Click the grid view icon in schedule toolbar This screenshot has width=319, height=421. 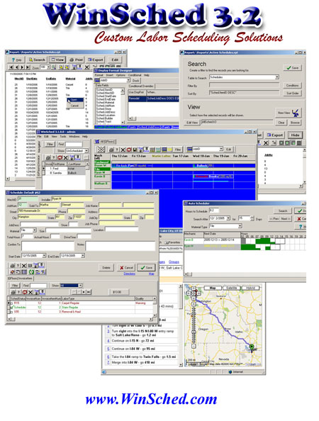tap(152, 150)
